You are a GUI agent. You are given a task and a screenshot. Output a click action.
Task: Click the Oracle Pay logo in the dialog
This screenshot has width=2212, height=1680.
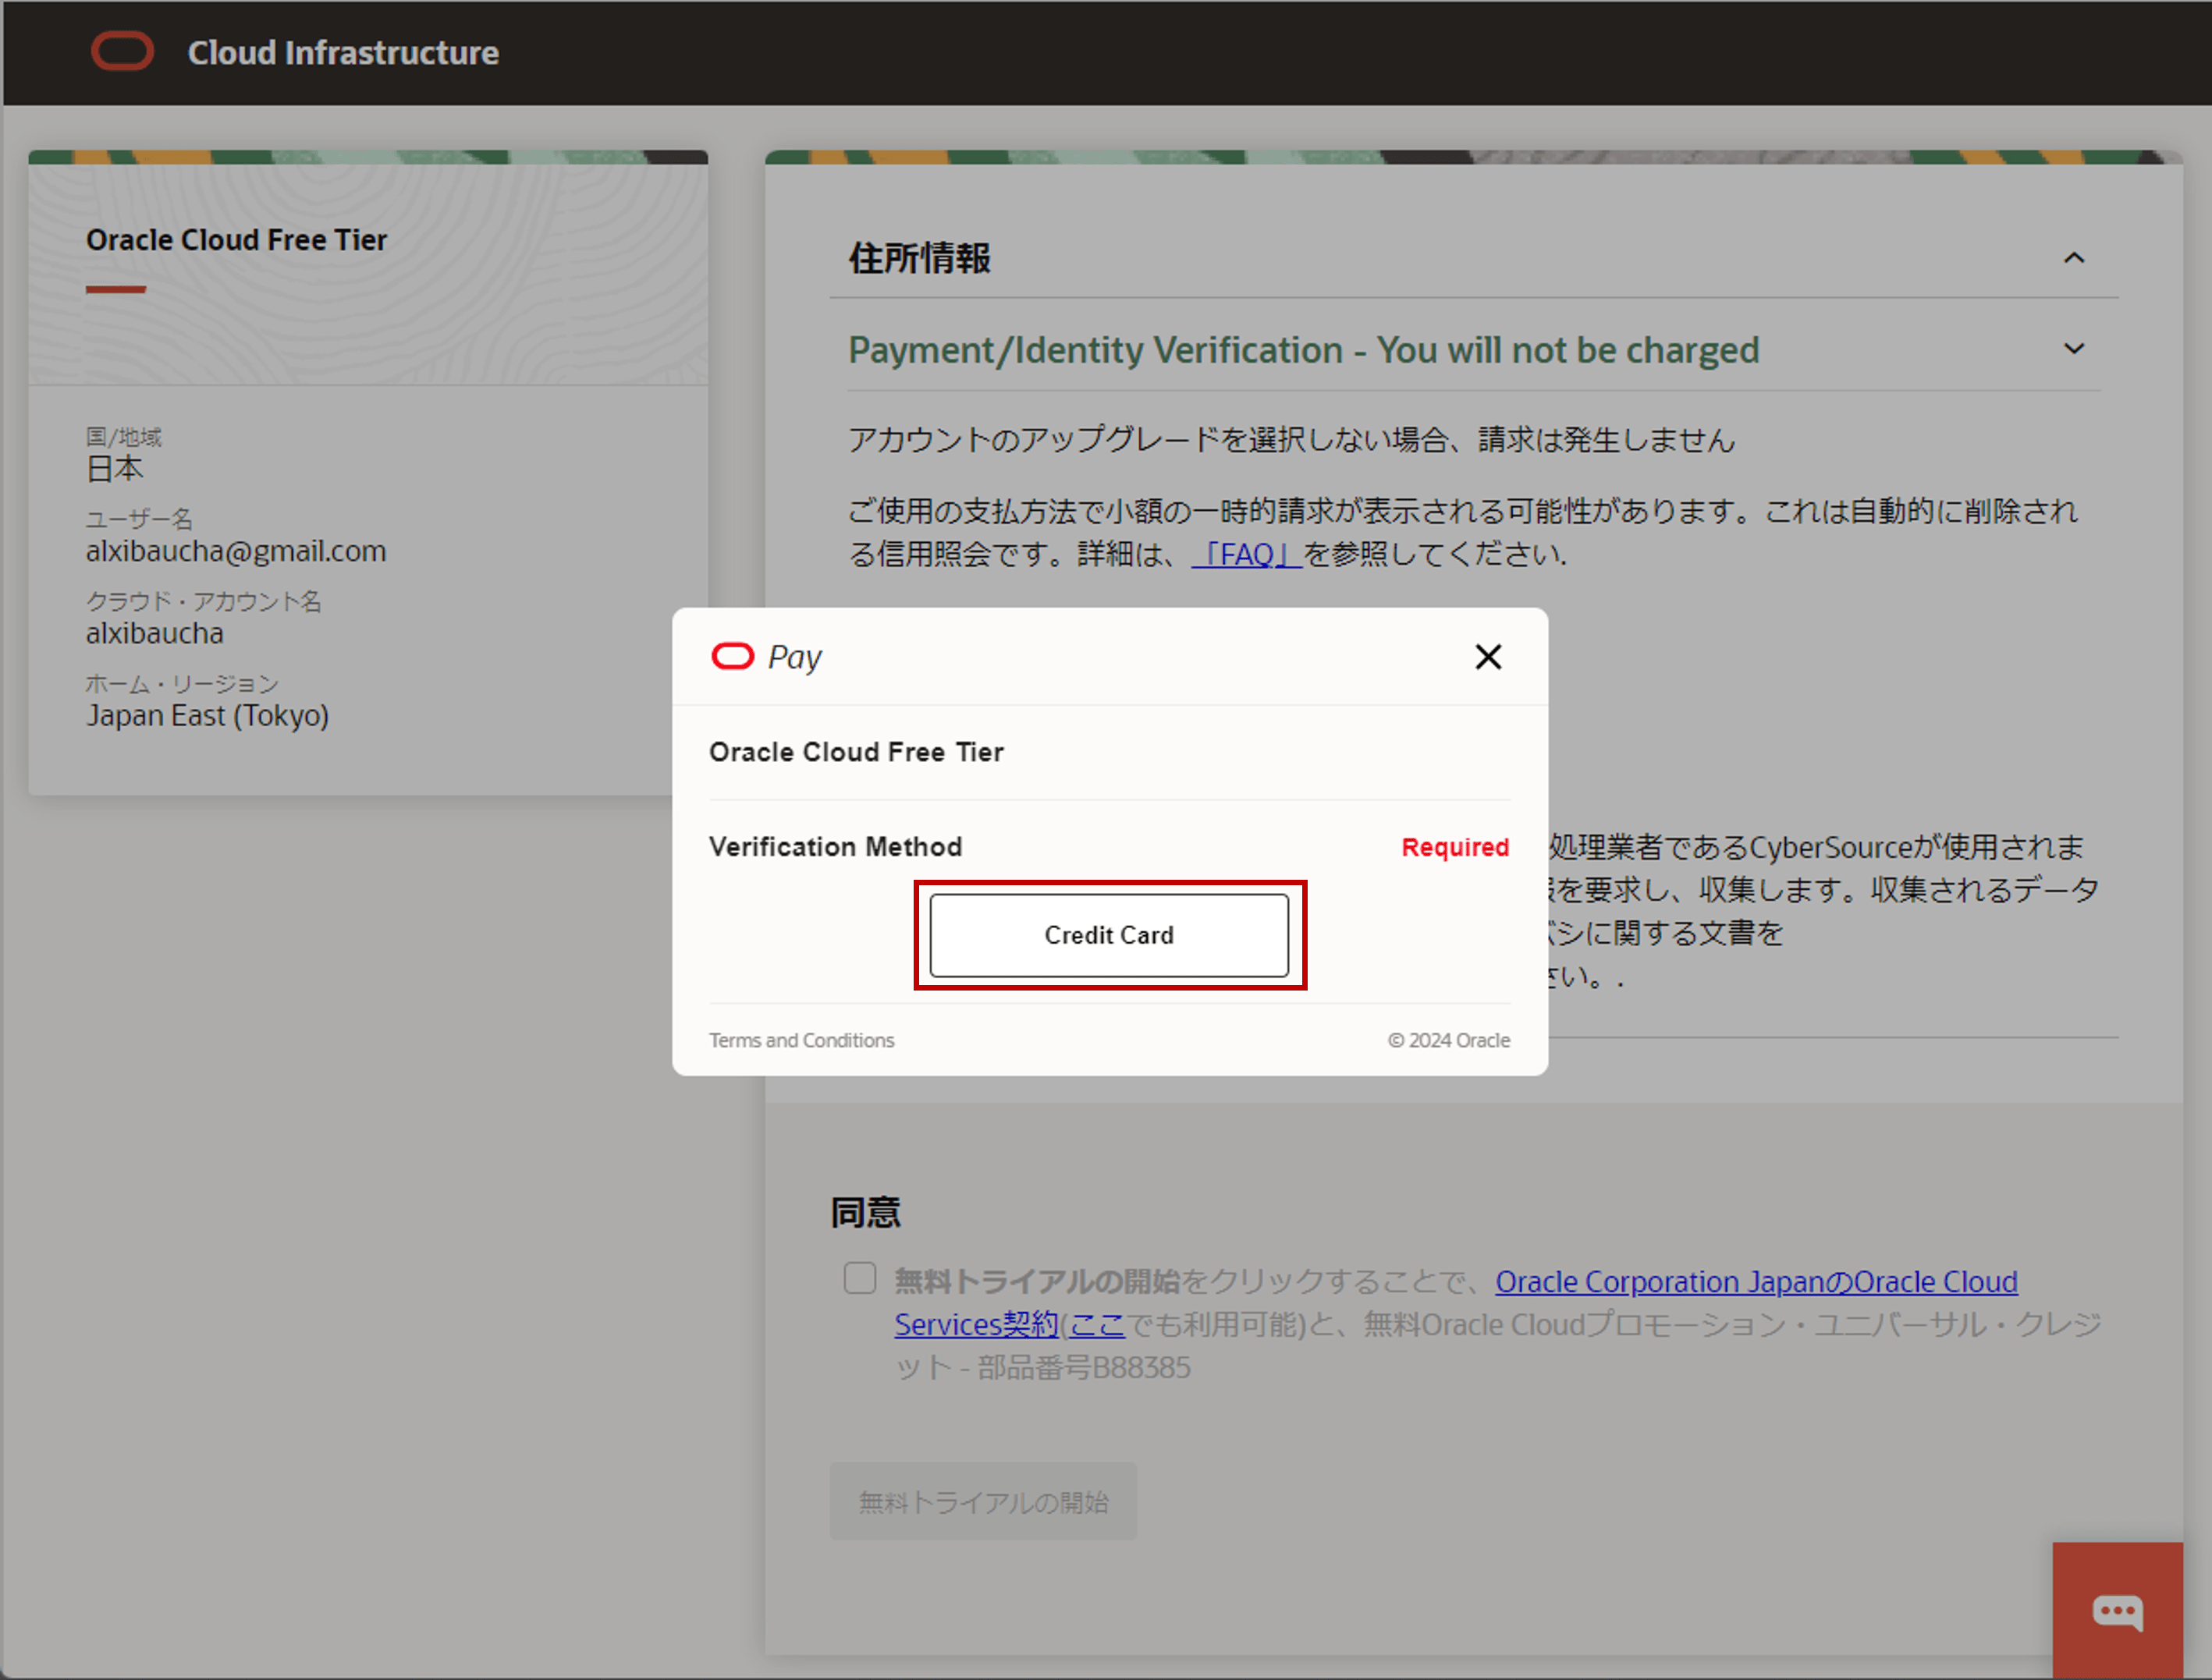765,657
